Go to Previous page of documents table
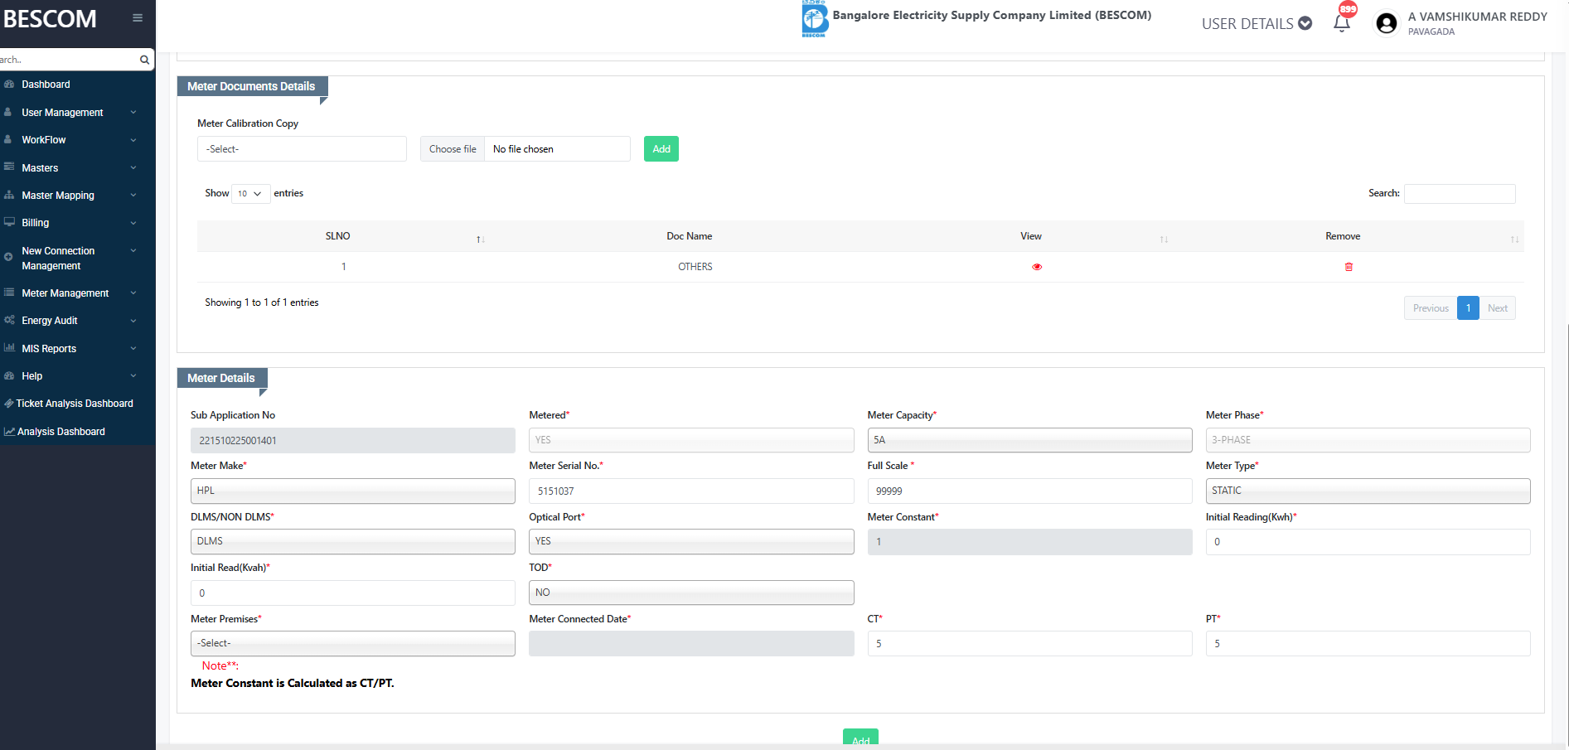This screenshot has height=750, width=1569. pyautogui.click(x=1431, y=308)
